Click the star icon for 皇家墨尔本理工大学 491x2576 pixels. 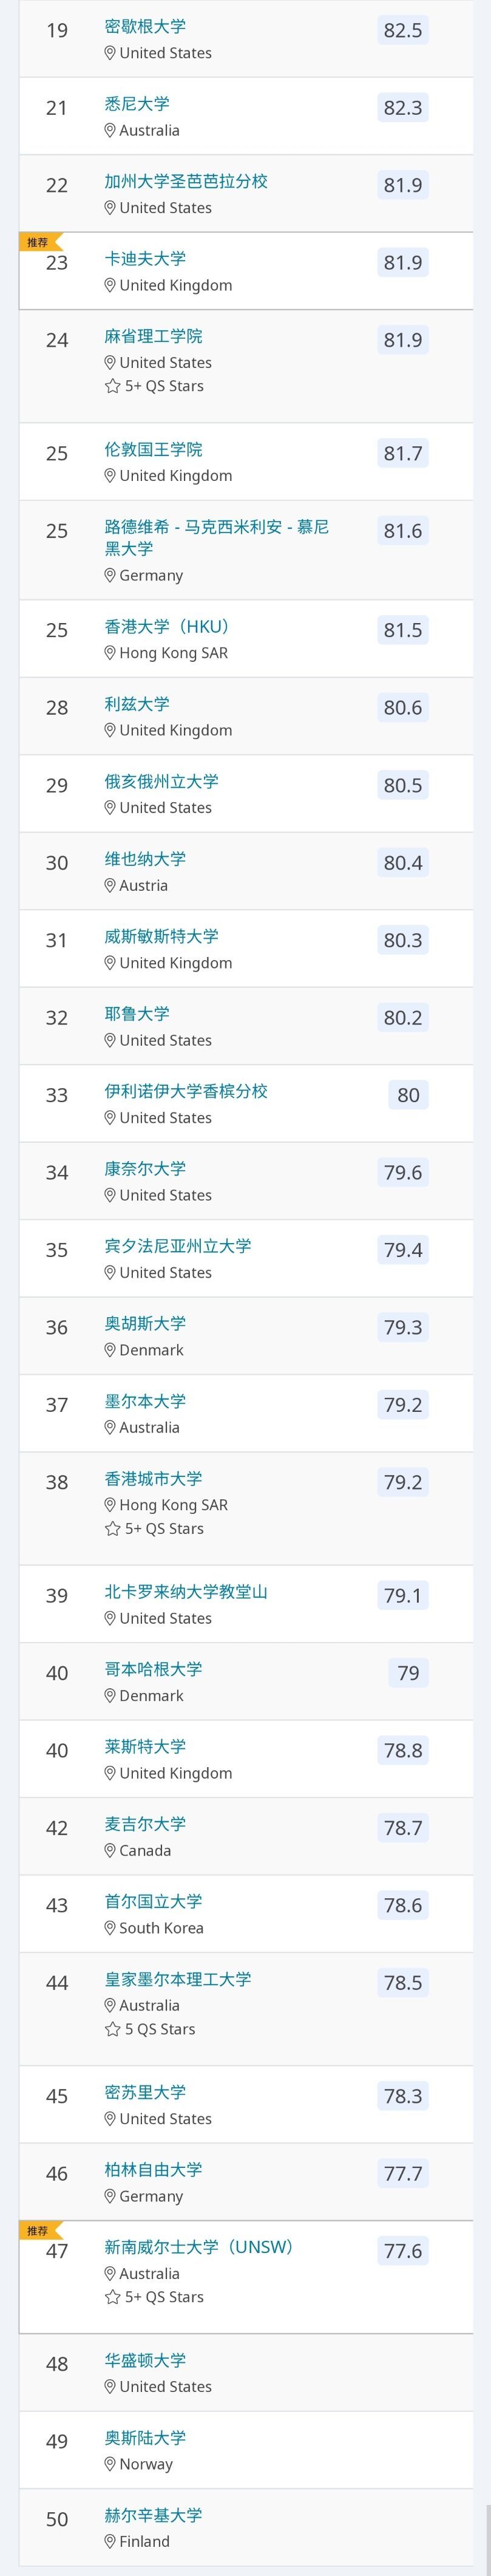tap(112, 2029)
